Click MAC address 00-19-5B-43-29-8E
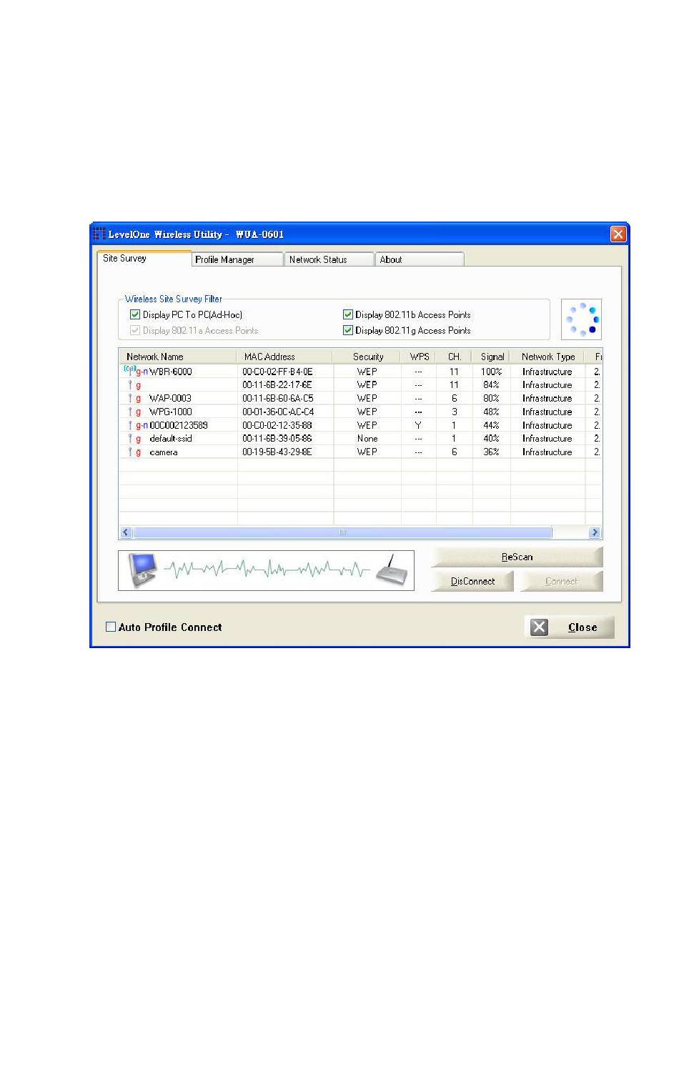679x1084 pixels. point(277,452)
